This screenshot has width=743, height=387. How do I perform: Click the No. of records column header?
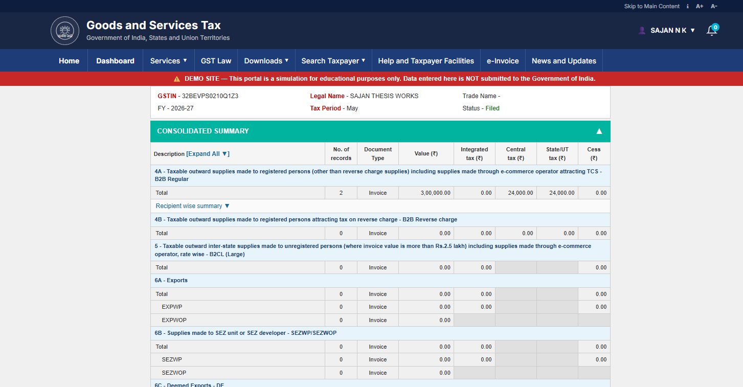pos(341,154)
